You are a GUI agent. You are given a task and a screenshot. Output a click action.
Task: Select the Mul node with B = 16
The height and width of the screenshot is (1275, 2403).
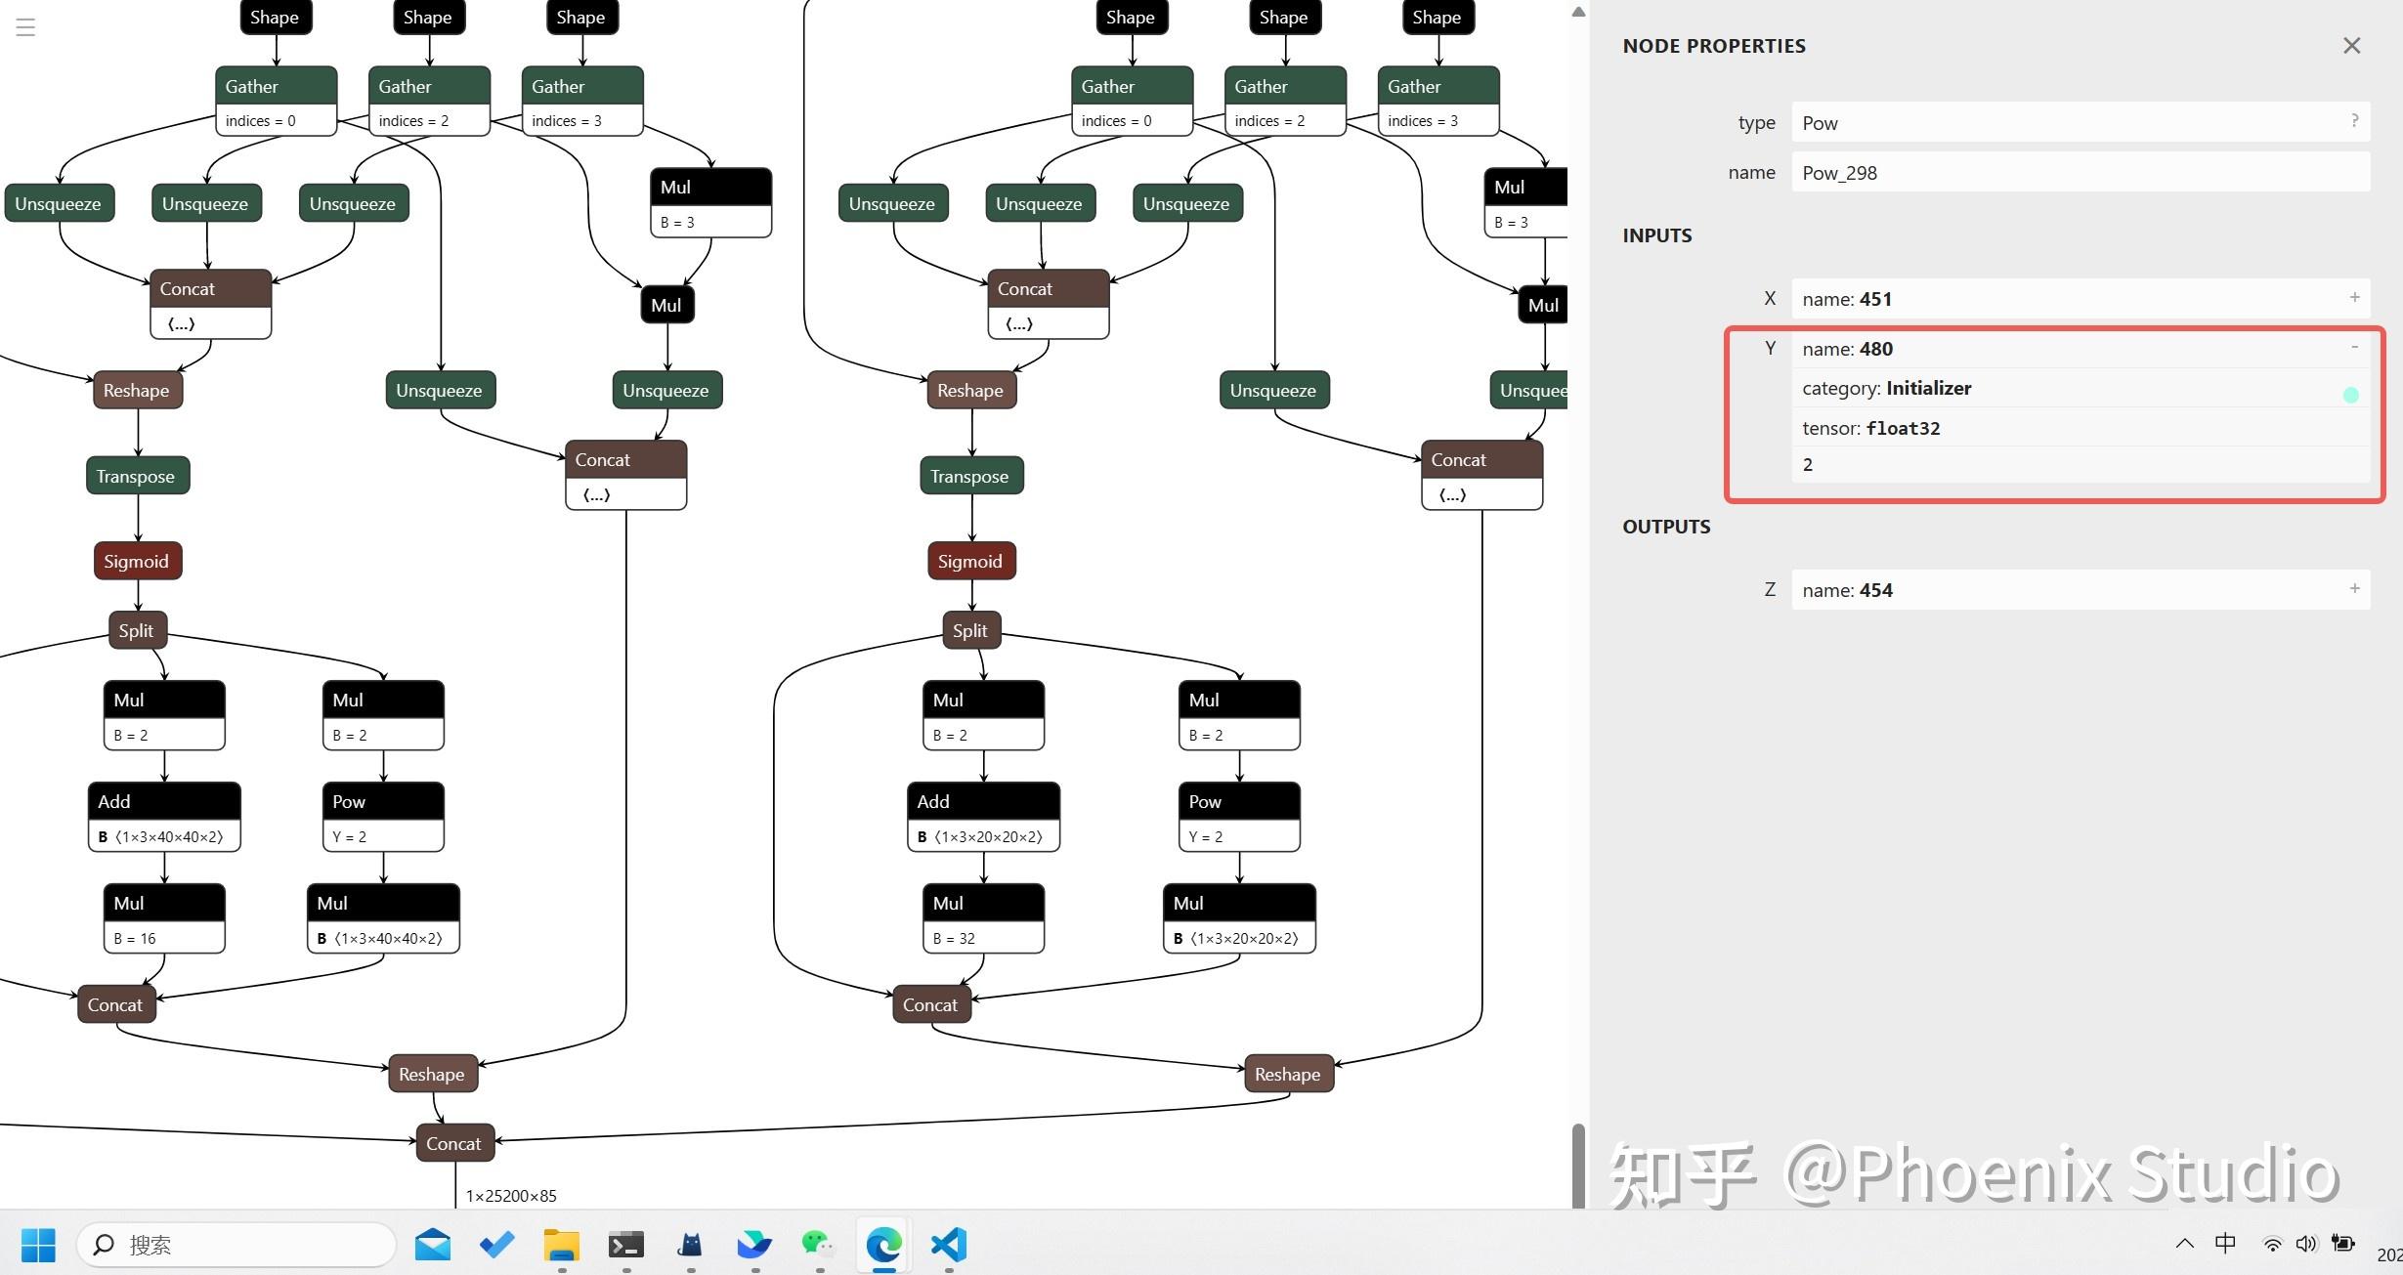pyautogui.click(x=162, y=902)
